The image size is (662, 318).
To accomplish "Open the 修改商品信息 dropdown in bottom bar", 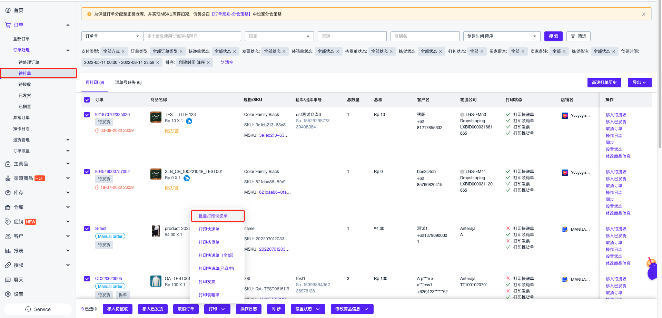I will click(352, 309).
